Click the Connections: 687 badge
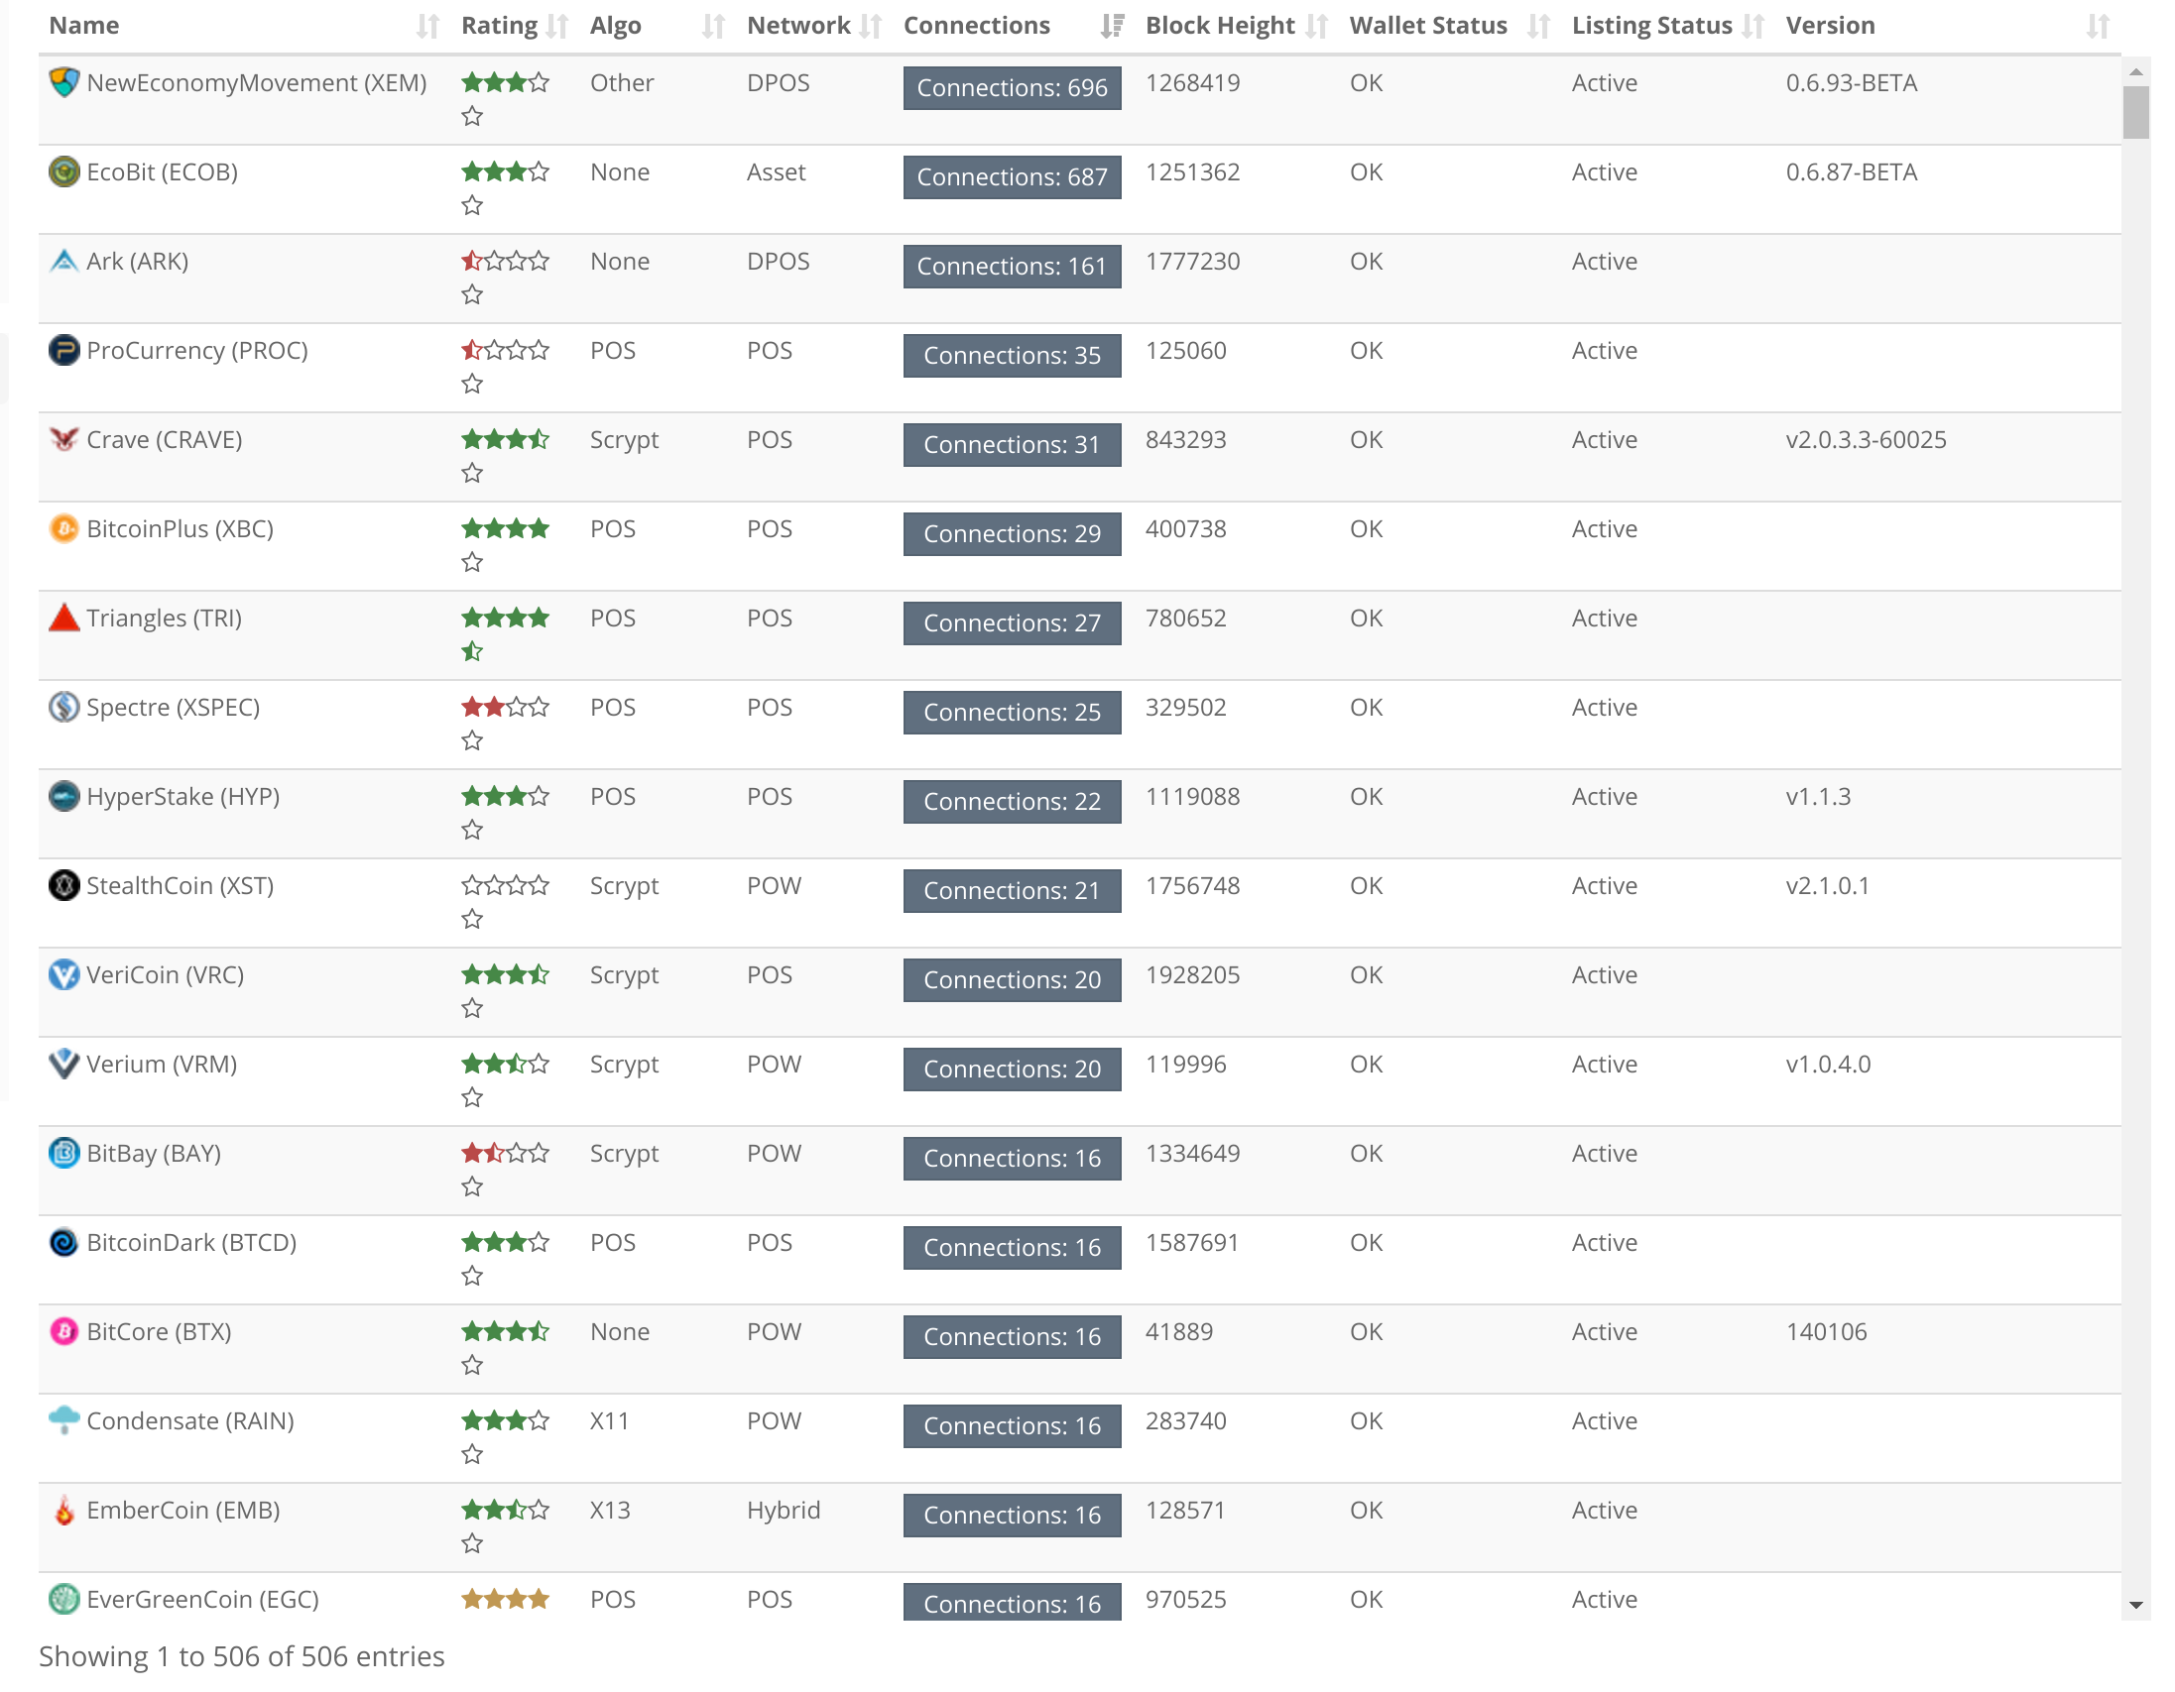2175x1692 pixels. pos(1013,177)
